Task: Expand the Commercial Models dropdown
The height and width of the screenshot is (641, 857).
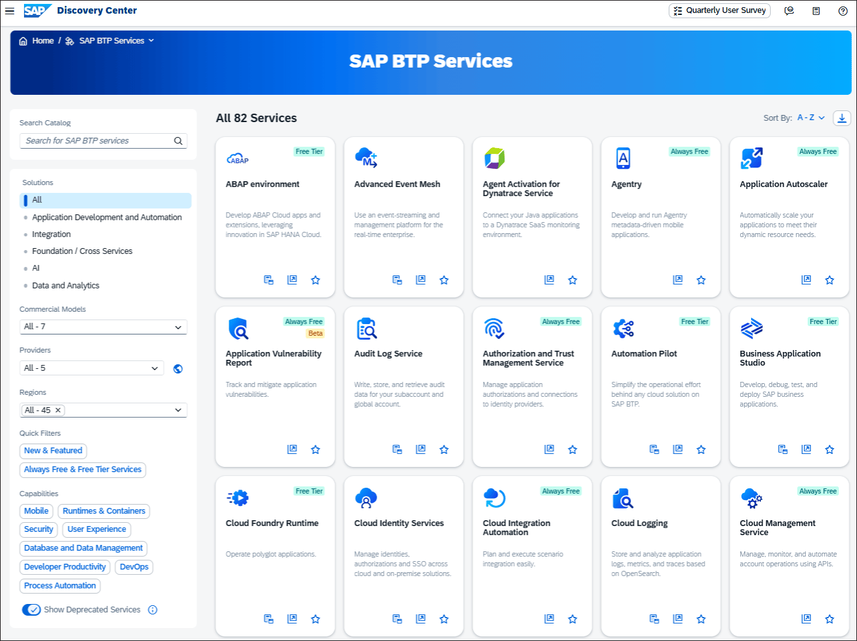Action: tap(178, 327)
